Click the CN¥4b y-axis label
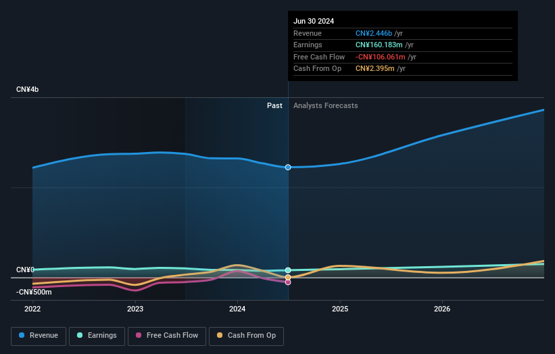 pyautogui.click(x=27, y=89)
